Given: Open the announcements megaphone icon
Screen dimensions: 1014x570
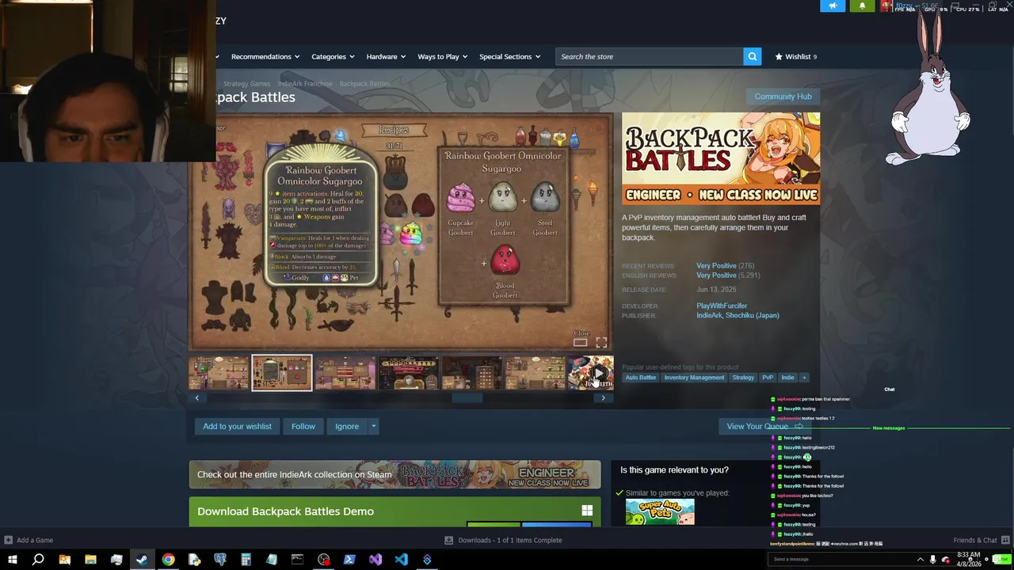Looking at the screenshot, I should (833, 6).
